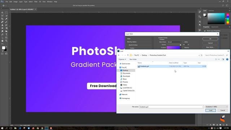Open the Window menu
The height and width of the screenshot is (130, 231).
pos(50,1)
